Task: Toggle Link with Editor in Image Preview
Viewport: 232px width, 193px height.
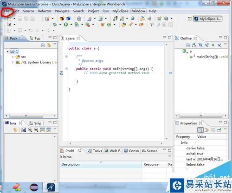Action: point(15,130)
